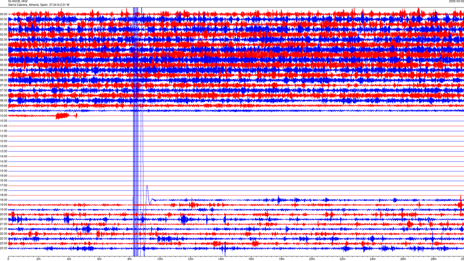Select the 16:30 trace time label
This screenshot has width=464, height=261.
coord(3,180)
